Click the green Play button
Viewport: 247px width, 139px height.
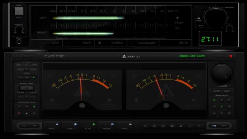pyautogui.click(x=88, y=126)
